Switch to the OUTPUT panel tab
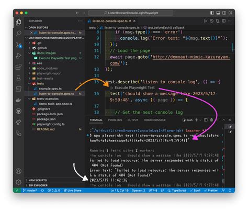The width and height of the screenshot is (248, 210). [x=133, y=120]
